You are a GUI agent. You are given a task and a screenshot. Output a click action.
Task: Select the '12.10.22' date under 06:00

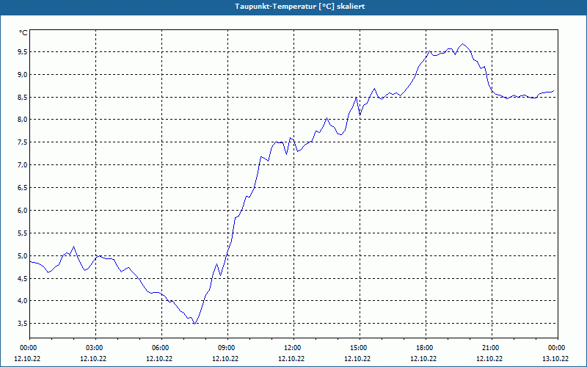pos(159,358)
